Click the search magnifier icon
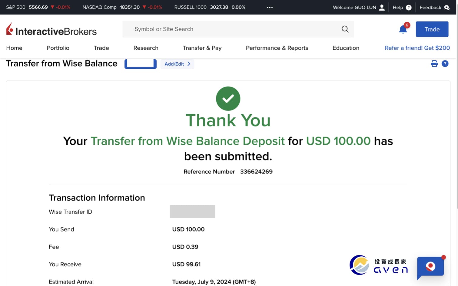 pos(345,29)
